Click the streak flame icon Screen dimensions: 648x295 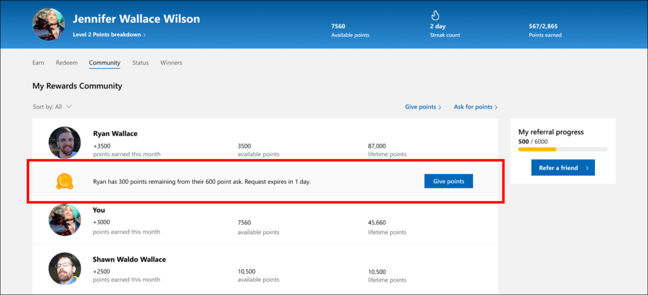(435, 15)
